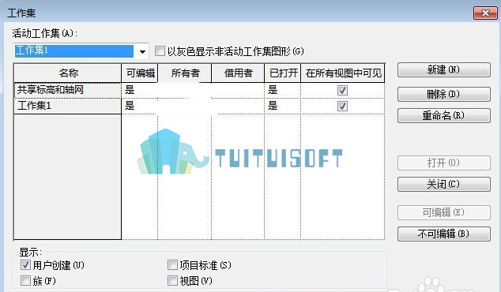Click the 删除(D) button

[444, 94]
